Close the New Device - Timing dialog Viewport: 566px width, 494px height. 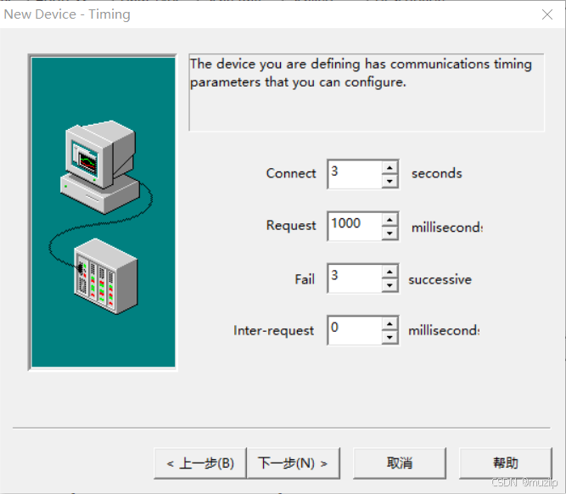(547, 14)
